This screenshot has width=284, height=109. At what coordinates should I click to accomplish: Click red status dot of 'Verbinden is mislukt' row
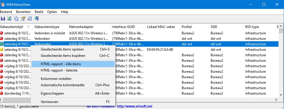point(2,33)
